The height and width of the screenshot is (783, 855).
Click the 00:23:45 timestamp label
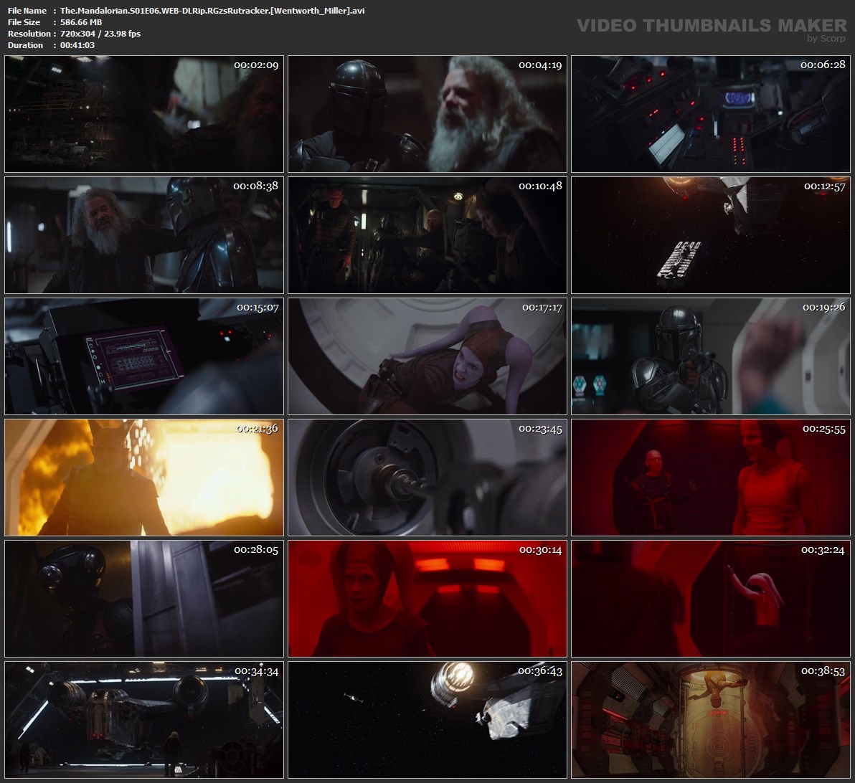click(540, 429)
